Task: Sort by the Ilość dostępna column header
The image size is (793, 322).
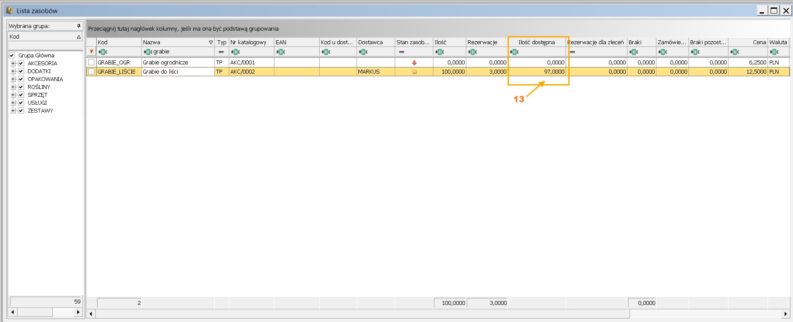Action: point(536,42)
